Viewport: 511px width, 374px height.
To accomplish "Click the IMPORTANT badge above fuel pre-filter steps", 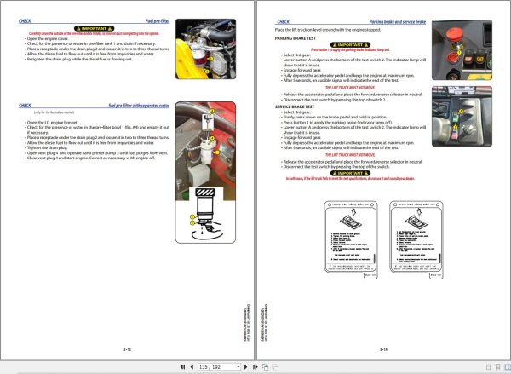I will (x=95, y=29).
